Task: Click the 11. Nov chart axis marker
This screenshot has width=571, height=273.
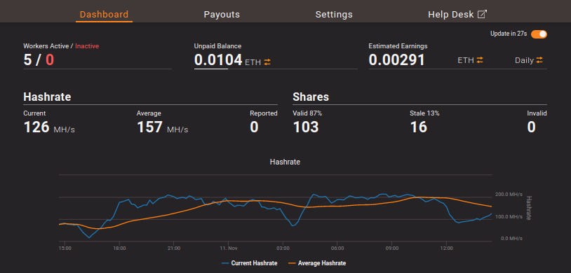Action: [228, 248]
